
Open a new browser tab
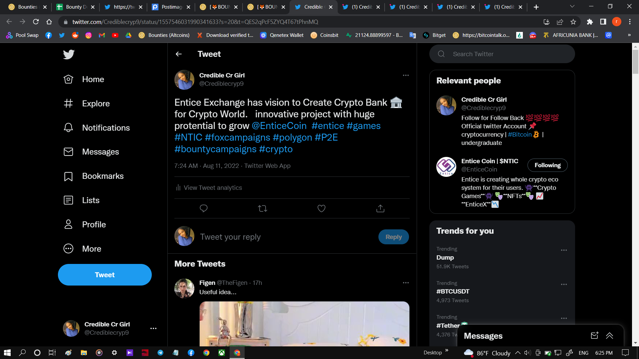pos(536,7)
